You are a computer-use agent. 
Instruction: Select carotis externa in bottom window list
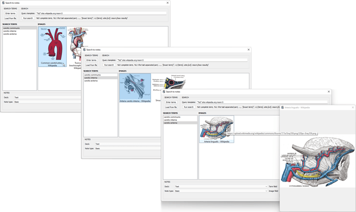click(x=172, y=123)
